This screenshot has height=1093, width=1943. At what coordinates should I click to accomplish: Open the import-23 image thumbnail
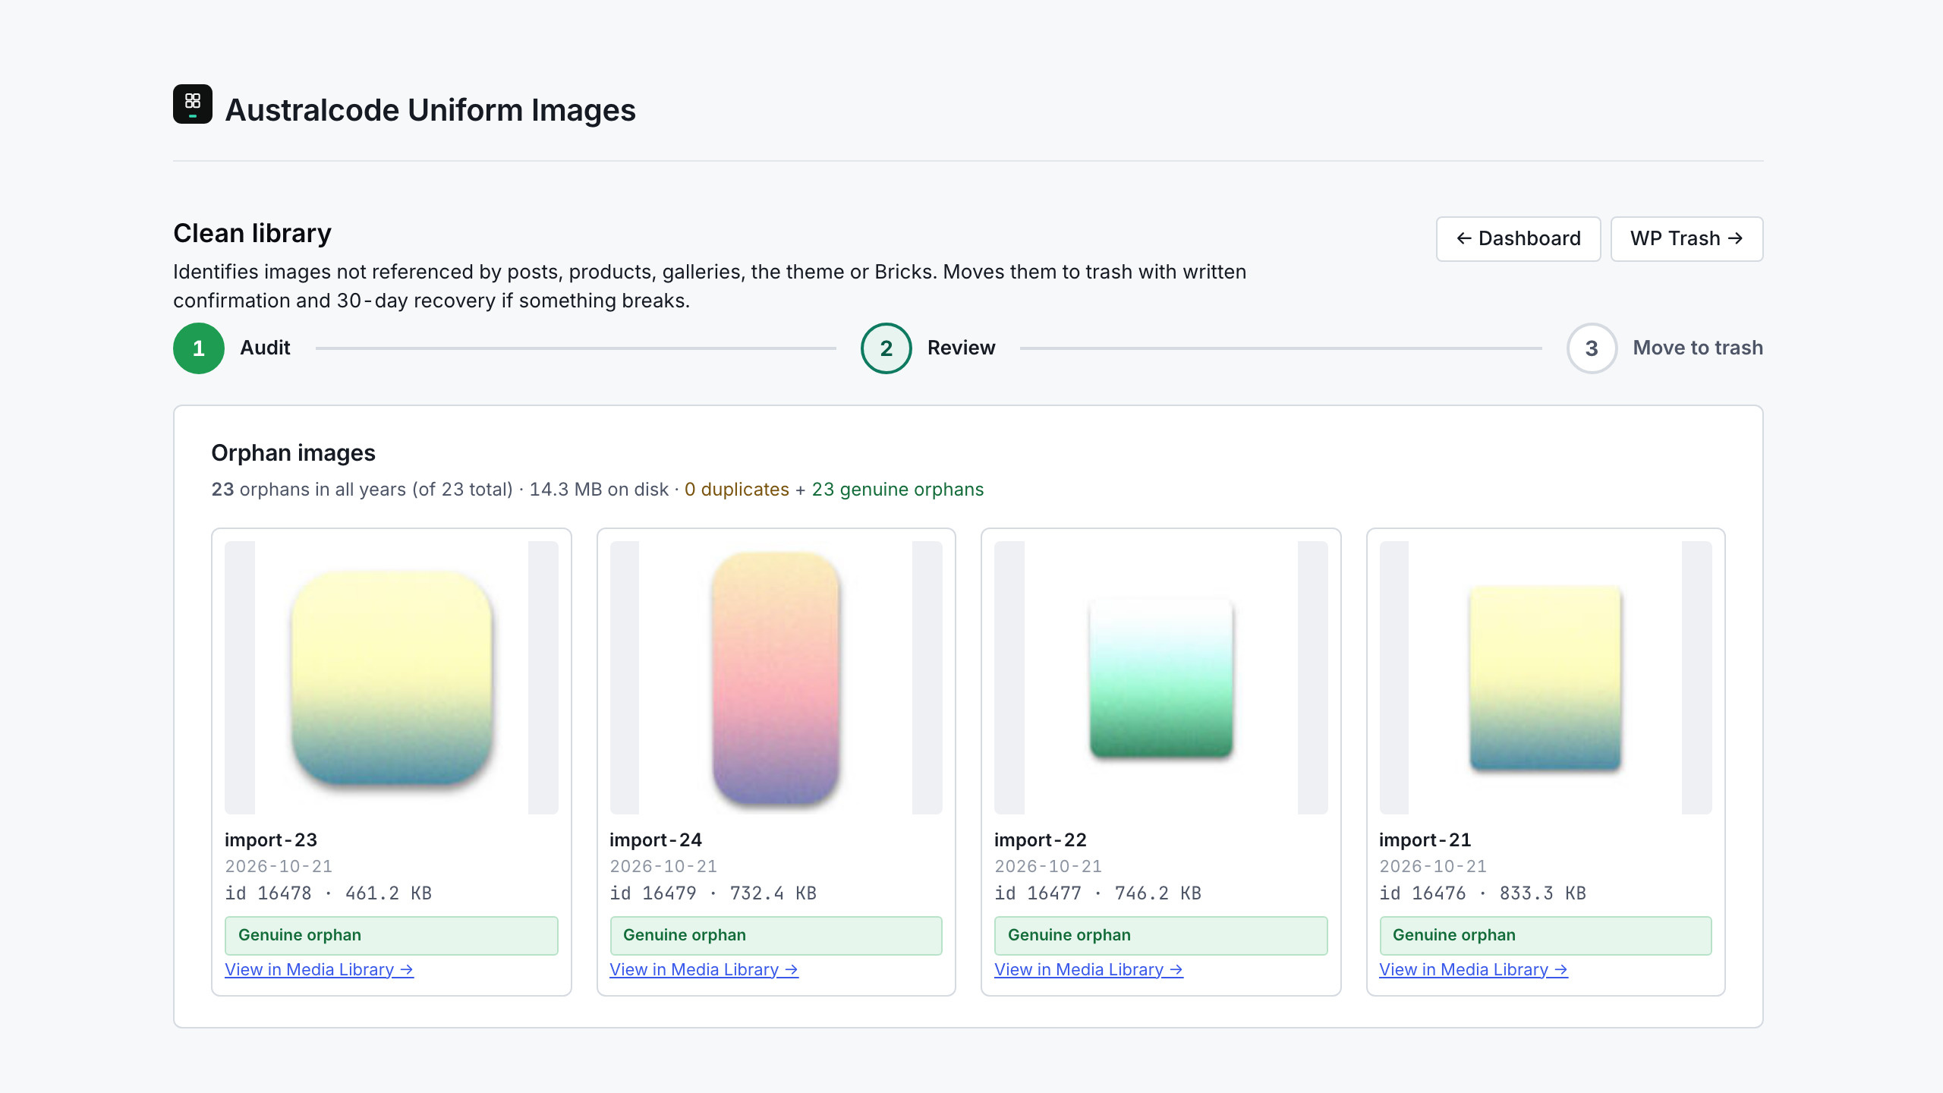click(392, 678)
